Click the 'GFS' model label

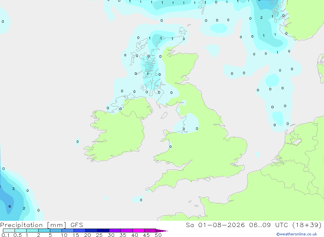coord(77,225)
